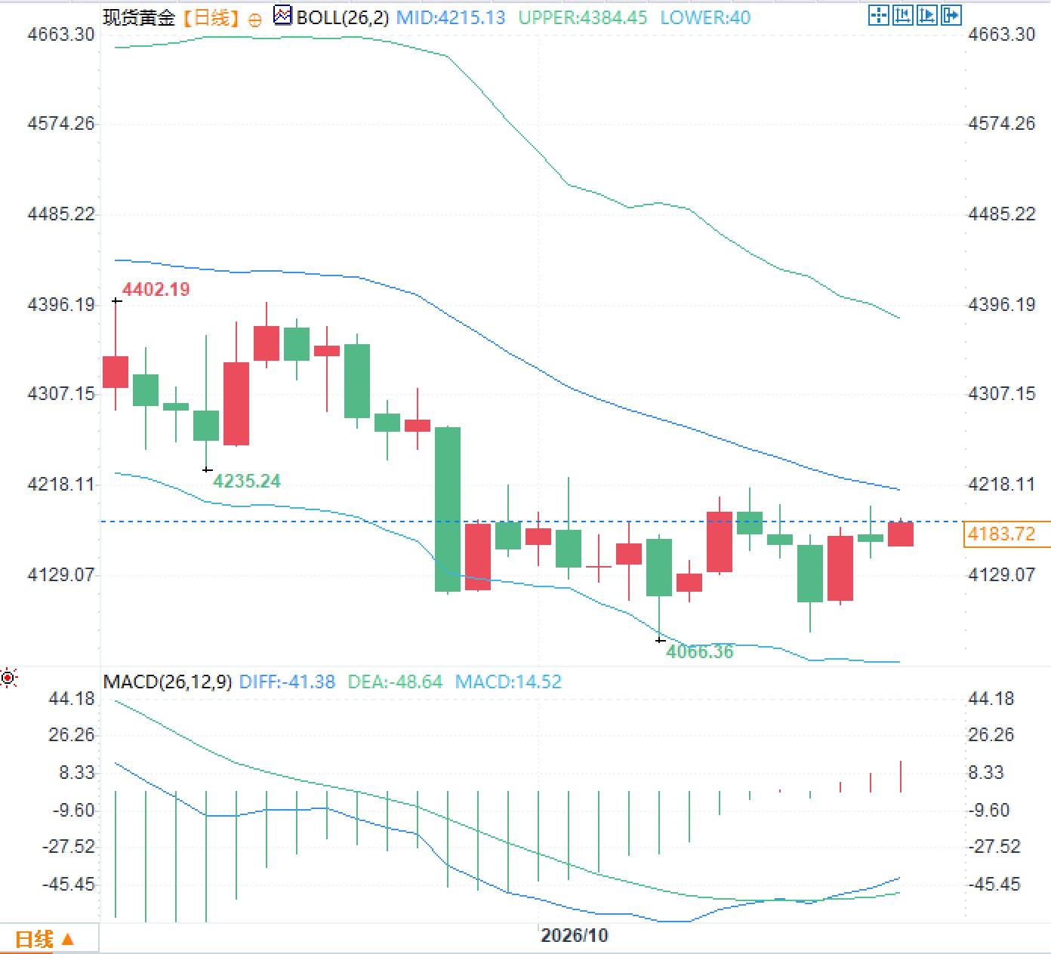Click the 8.33 label on the left MACD axis
This screenshot has height=954, width=1051.
point(78,773)
